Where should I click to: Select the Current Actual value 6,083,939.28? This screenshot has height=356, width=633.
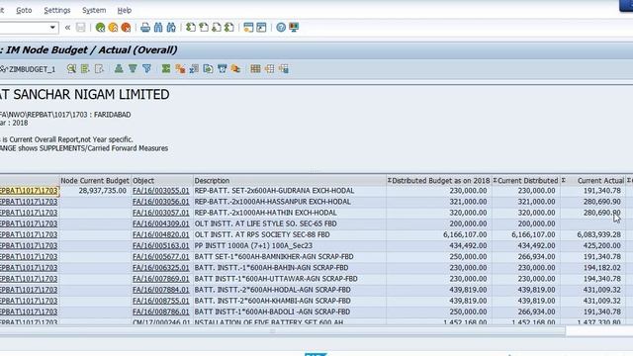click(599, 234)
